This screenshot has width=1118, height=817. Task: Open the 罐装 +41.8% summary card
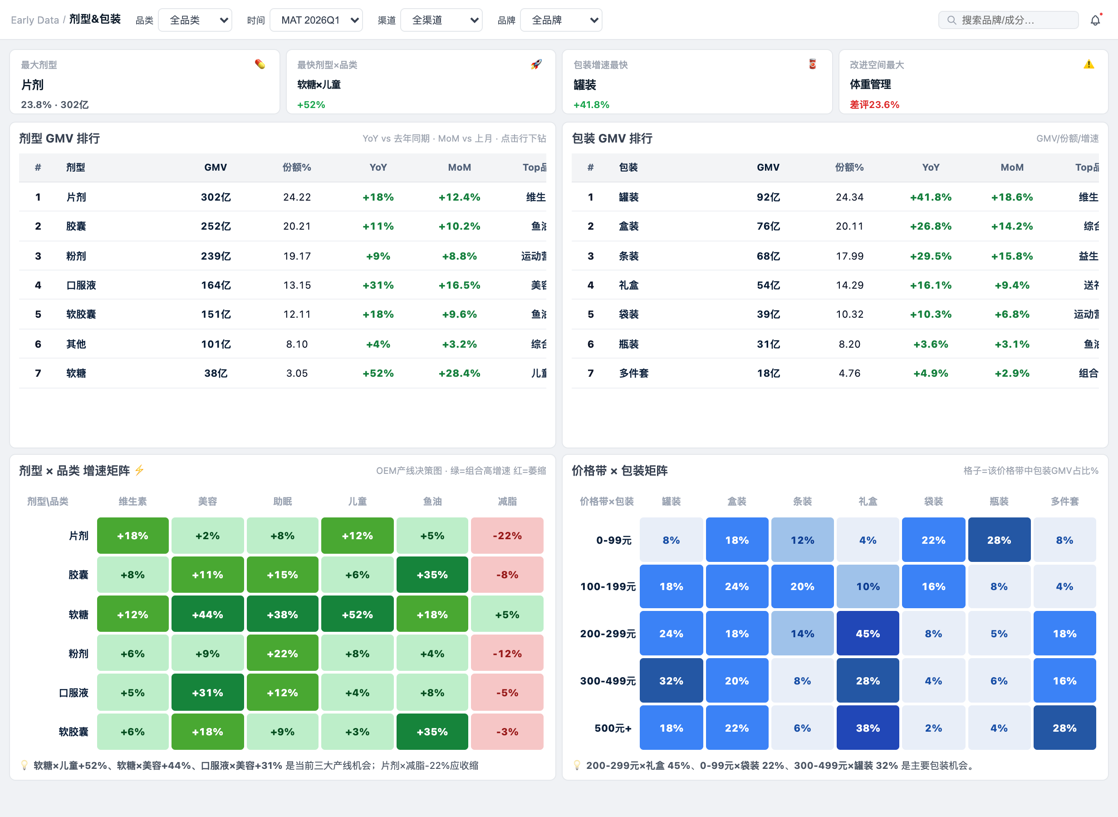coord(697,82)
